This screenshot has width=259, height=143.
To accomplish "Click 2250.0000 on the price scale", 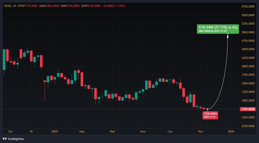I will point(248,126).
